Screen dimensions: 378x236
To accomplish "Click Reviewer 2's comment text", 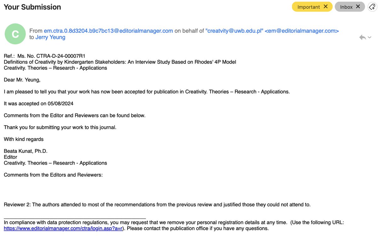I will coord(157,204).
